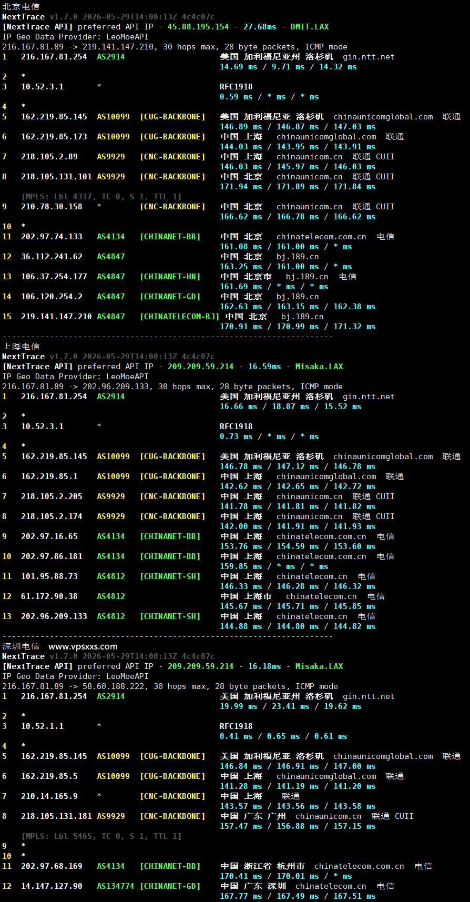Click 中国 广东 广州 location text
Screen dimensions: 470x902
click(x=253, y=816)
